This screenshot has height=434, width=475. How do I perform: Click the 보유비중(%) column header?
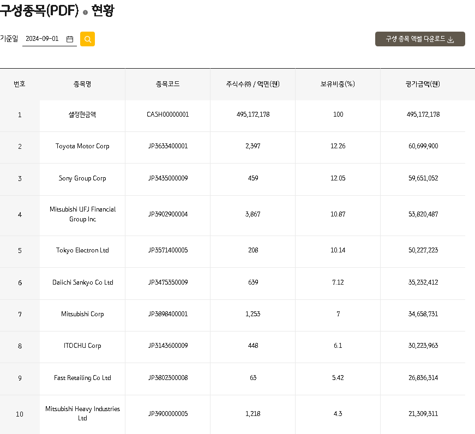click(338, 84)
